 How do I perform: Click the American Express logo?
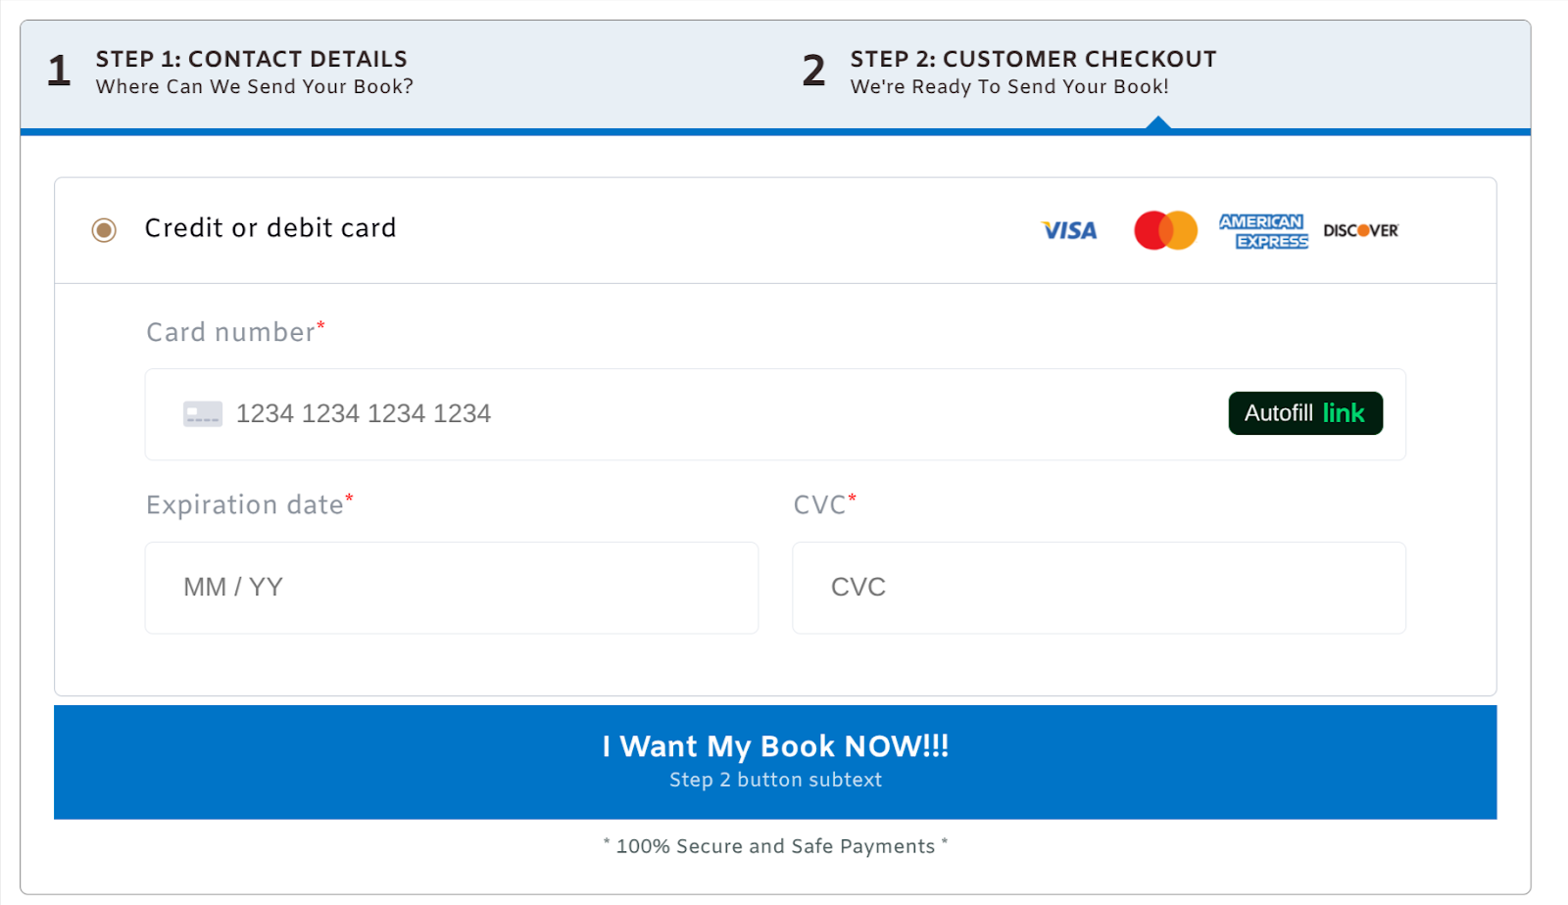pyautogui.click(x=1263, y=231)
